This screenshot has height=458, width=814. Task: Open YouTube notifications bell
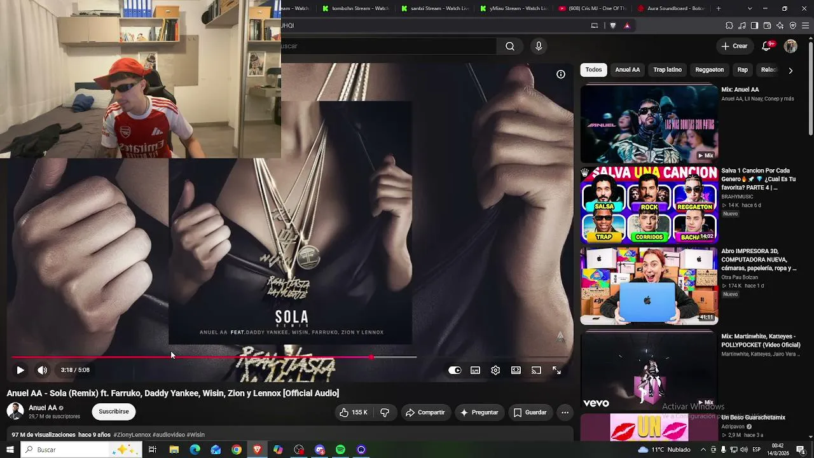[x=767, y=46]
